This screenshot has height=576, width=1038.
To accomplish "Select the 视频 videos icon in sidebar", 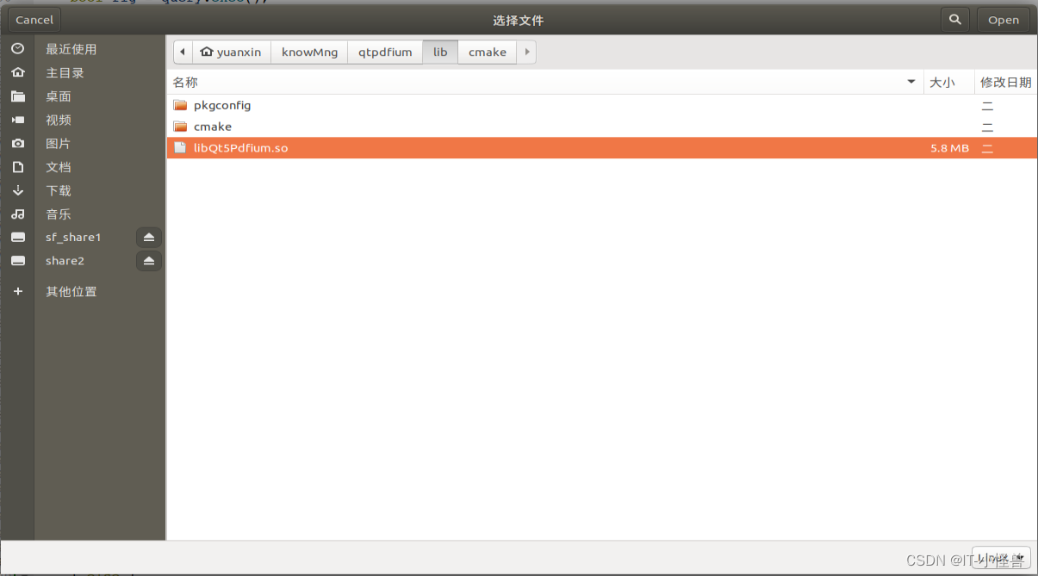I will click(17, 120).
